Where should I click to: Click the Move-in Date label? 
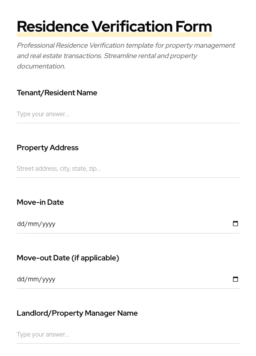point(40,202)
